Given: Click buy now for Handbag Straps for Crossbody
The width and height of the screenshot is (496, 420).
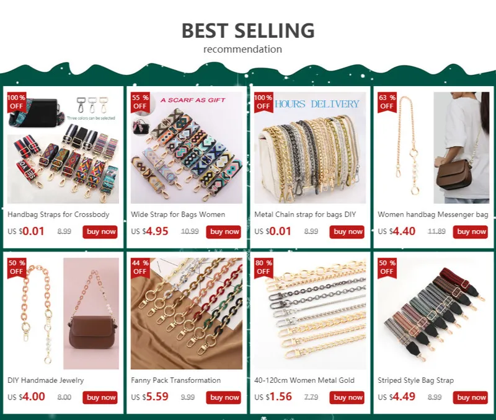Looking at the screenshot, I should (100, 232).
